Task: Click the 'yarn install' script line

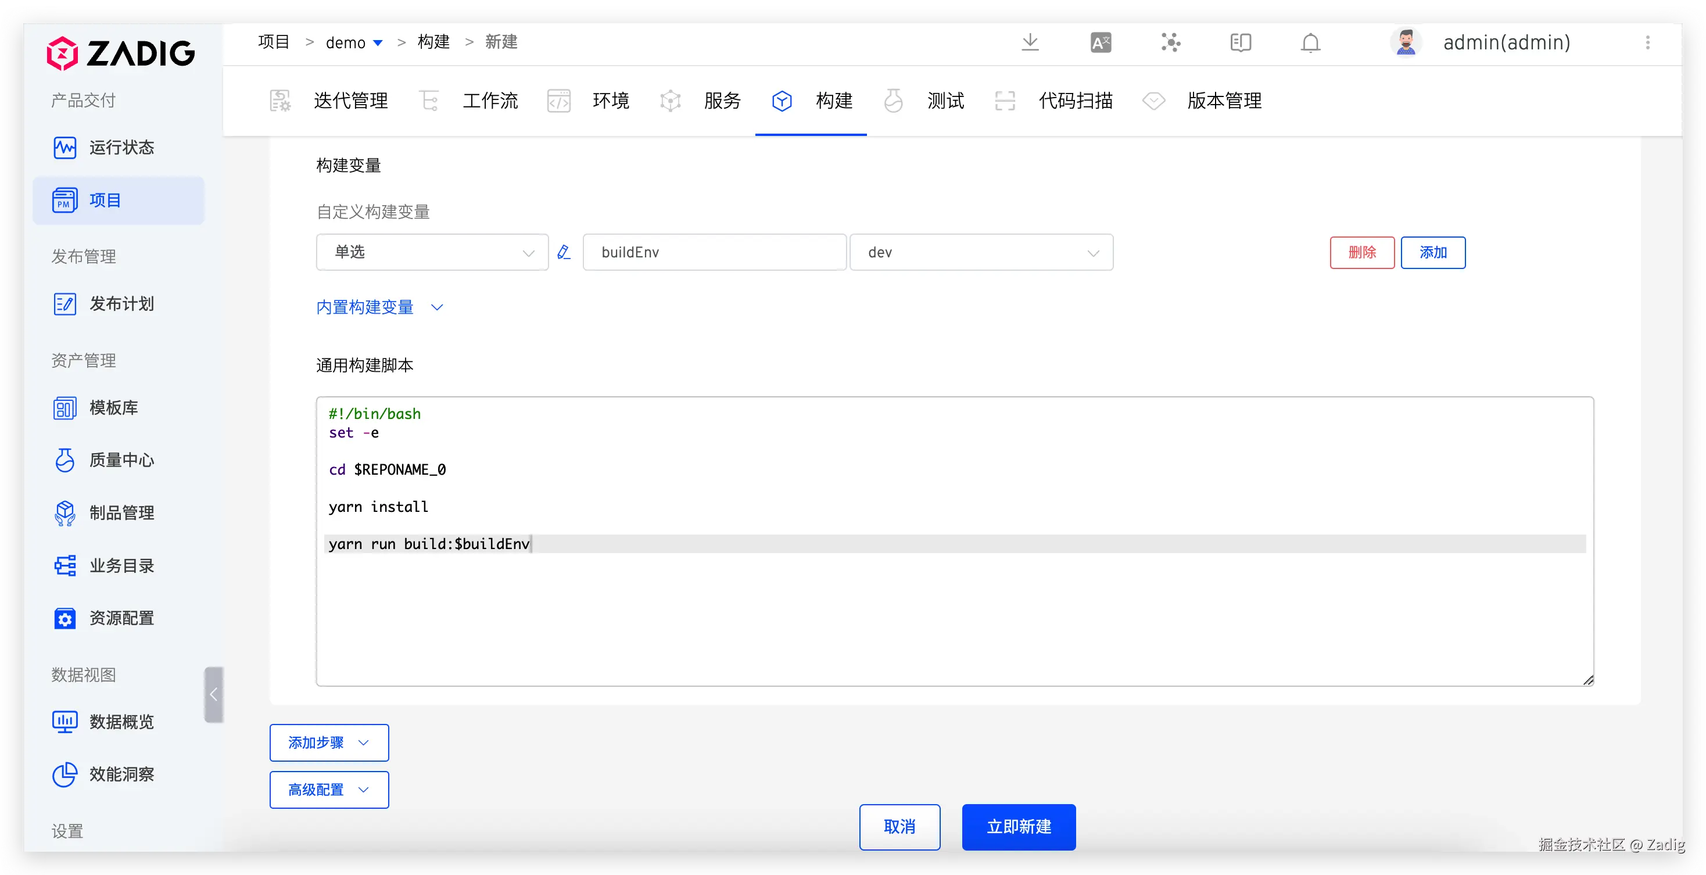Action: (x=379, y=507)
